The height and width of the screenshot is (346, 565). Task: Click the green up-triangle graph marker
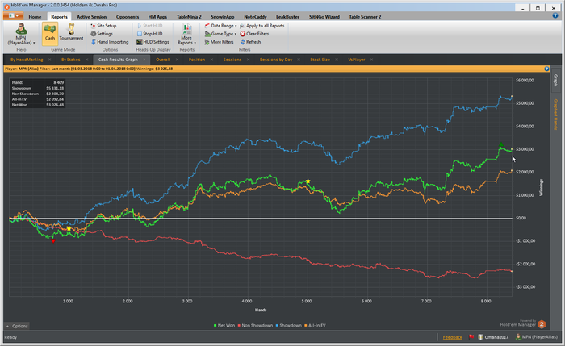point(501,144)
